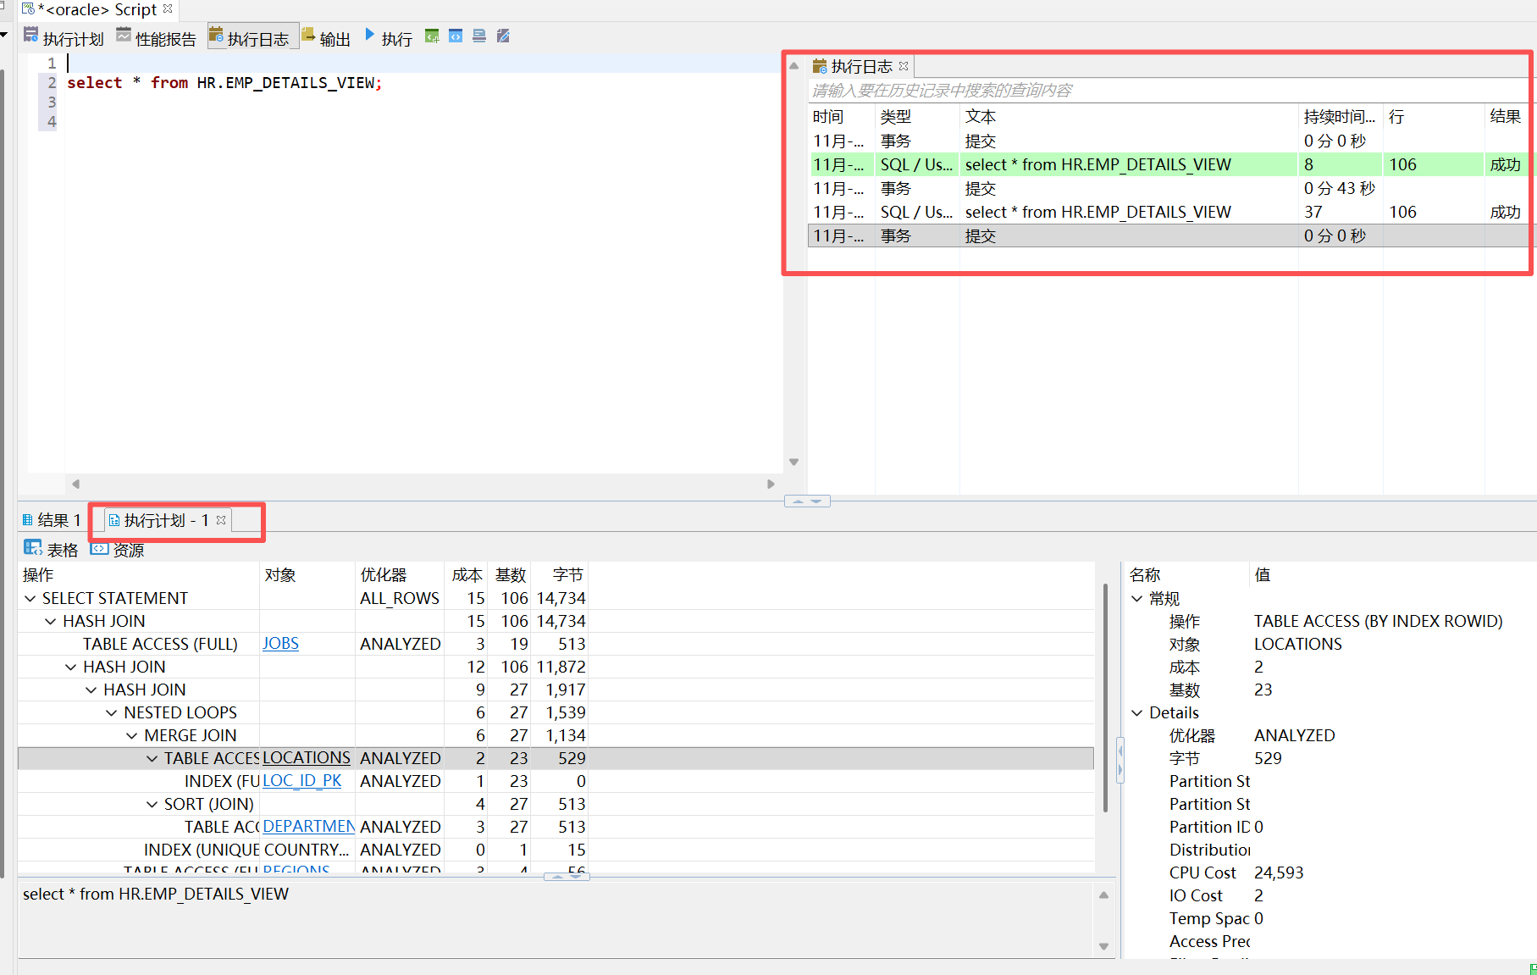The image size is (1537, 975).
Task: Click the execution log search field
Action: tap(1160, 90)
